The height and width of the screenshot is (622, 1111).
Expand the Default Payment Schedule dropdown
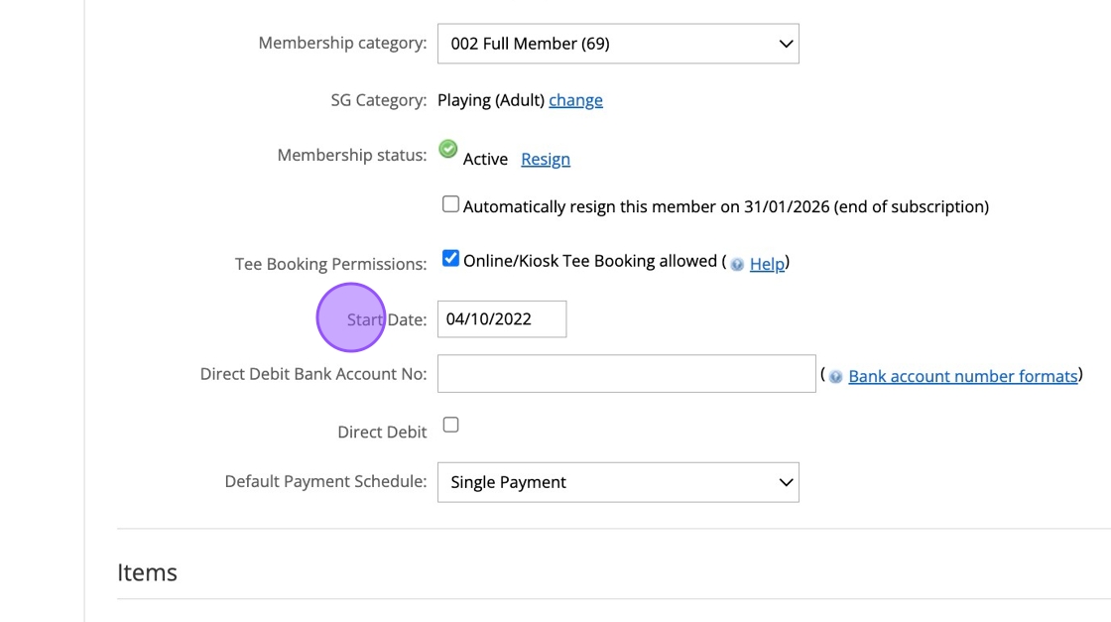pos(617,482)
